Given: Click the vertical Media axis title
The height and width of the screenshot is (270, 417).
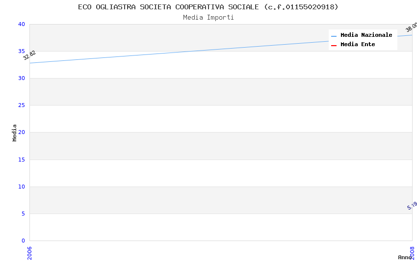Looking at the screenshot, I should coord(14,133).
